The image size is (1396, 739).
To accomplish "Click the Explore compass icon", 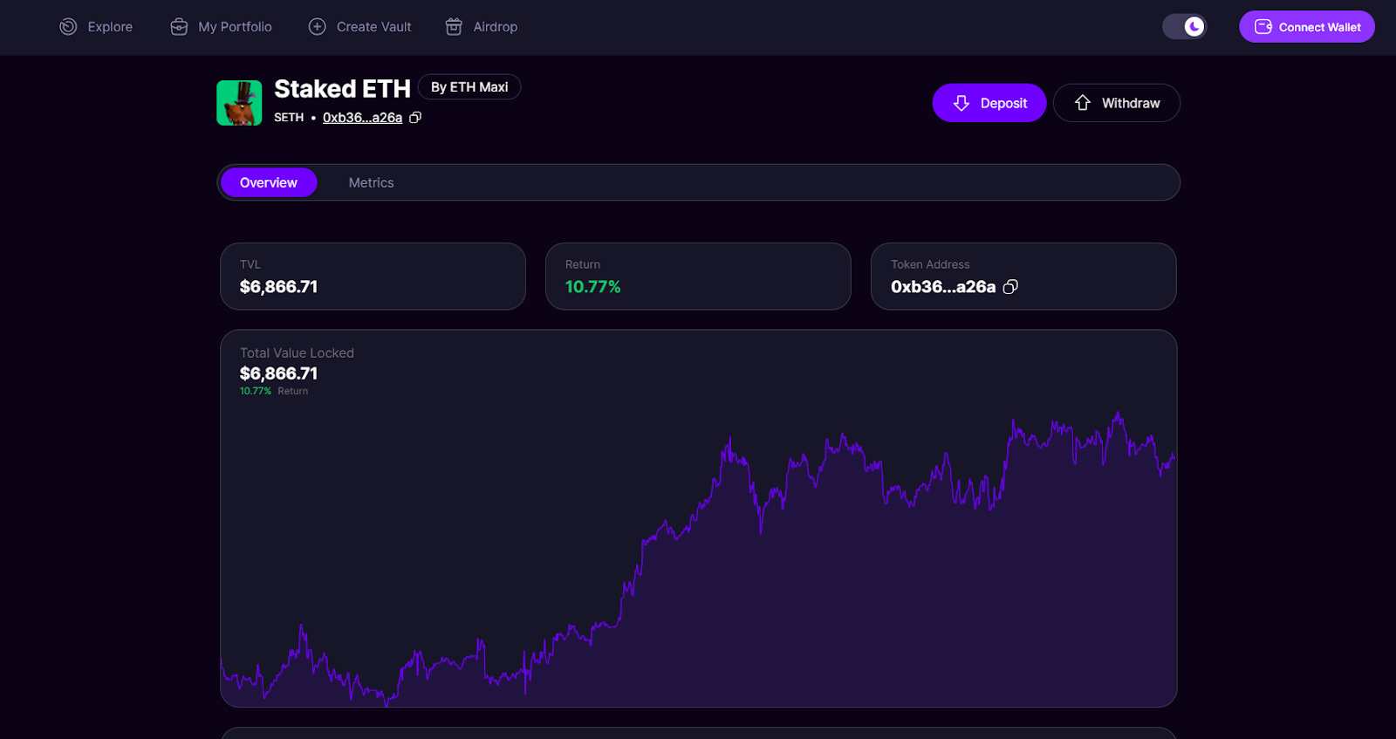I will tap(68, 27).
